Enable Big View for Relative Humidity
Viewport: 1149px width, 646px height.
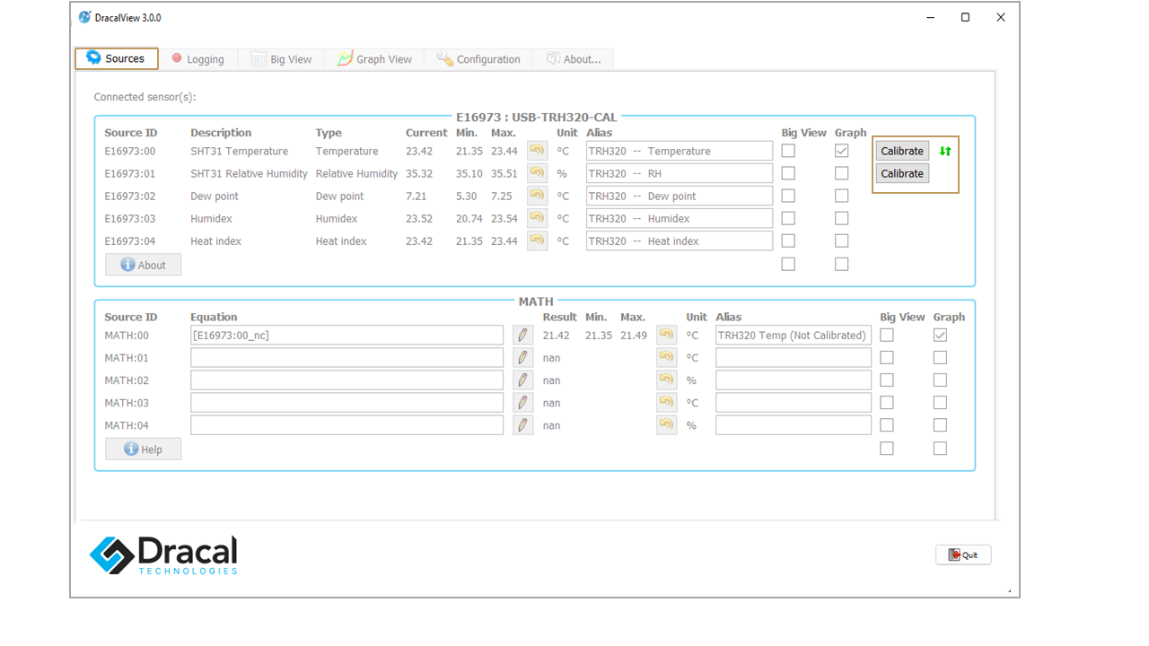(x=788, y=173)
